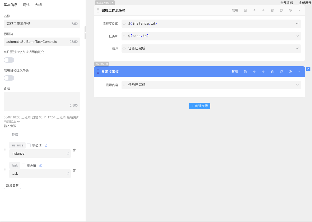The image size is (312, 222).
Task: Click the 新增参数 button
Action: coord(12,186)
